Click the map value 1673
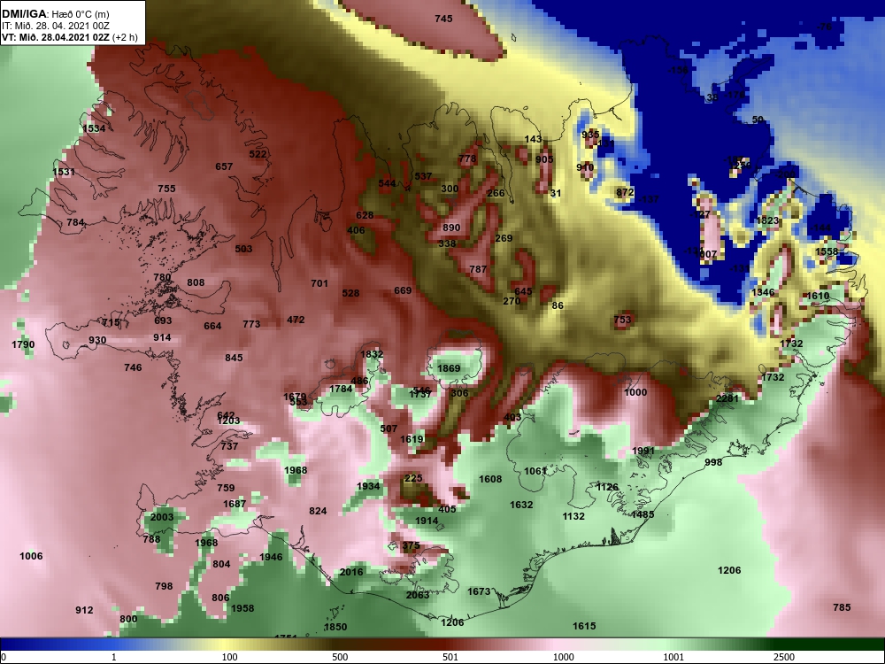This screenshot has width=885, height=664. (479, 591)
